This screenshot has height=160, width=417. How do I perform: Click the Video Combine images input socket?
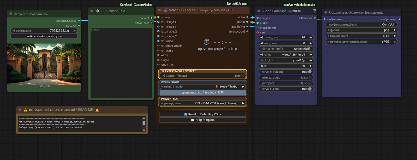pos(257,18)
